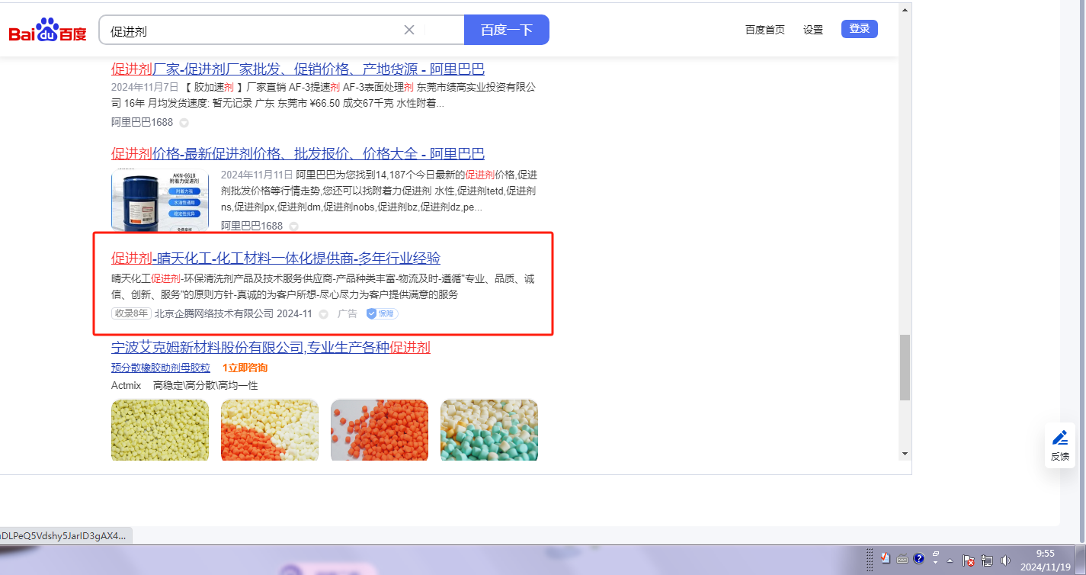Open the 促进剂价格-最新促进剂价格 result title
The width and height of the screenshot is (1086, 575).
pyautogui.click(x=298, y=153)
